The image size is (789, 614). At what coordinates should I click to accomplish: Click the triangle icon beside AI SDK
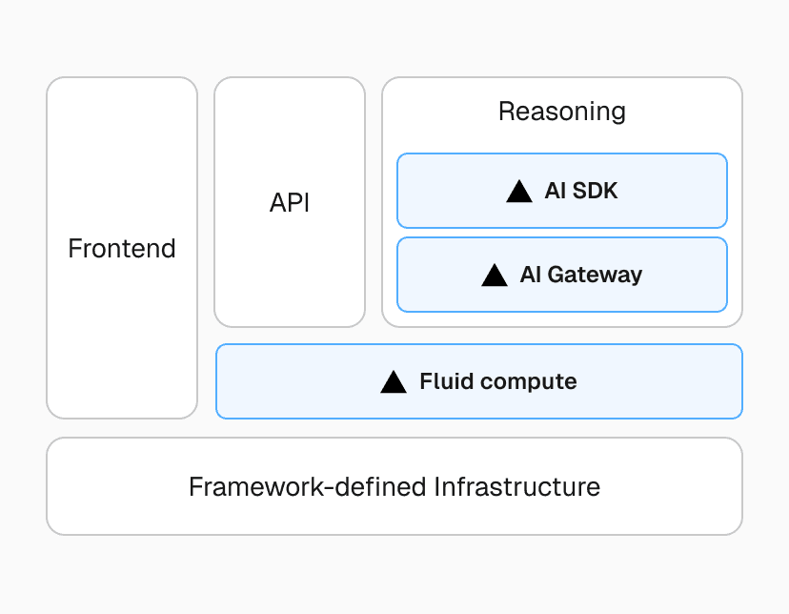(519, 191)
